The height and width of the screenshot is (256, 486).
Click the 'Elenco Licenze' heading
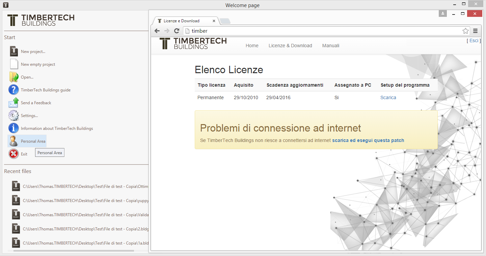[229, 70]
